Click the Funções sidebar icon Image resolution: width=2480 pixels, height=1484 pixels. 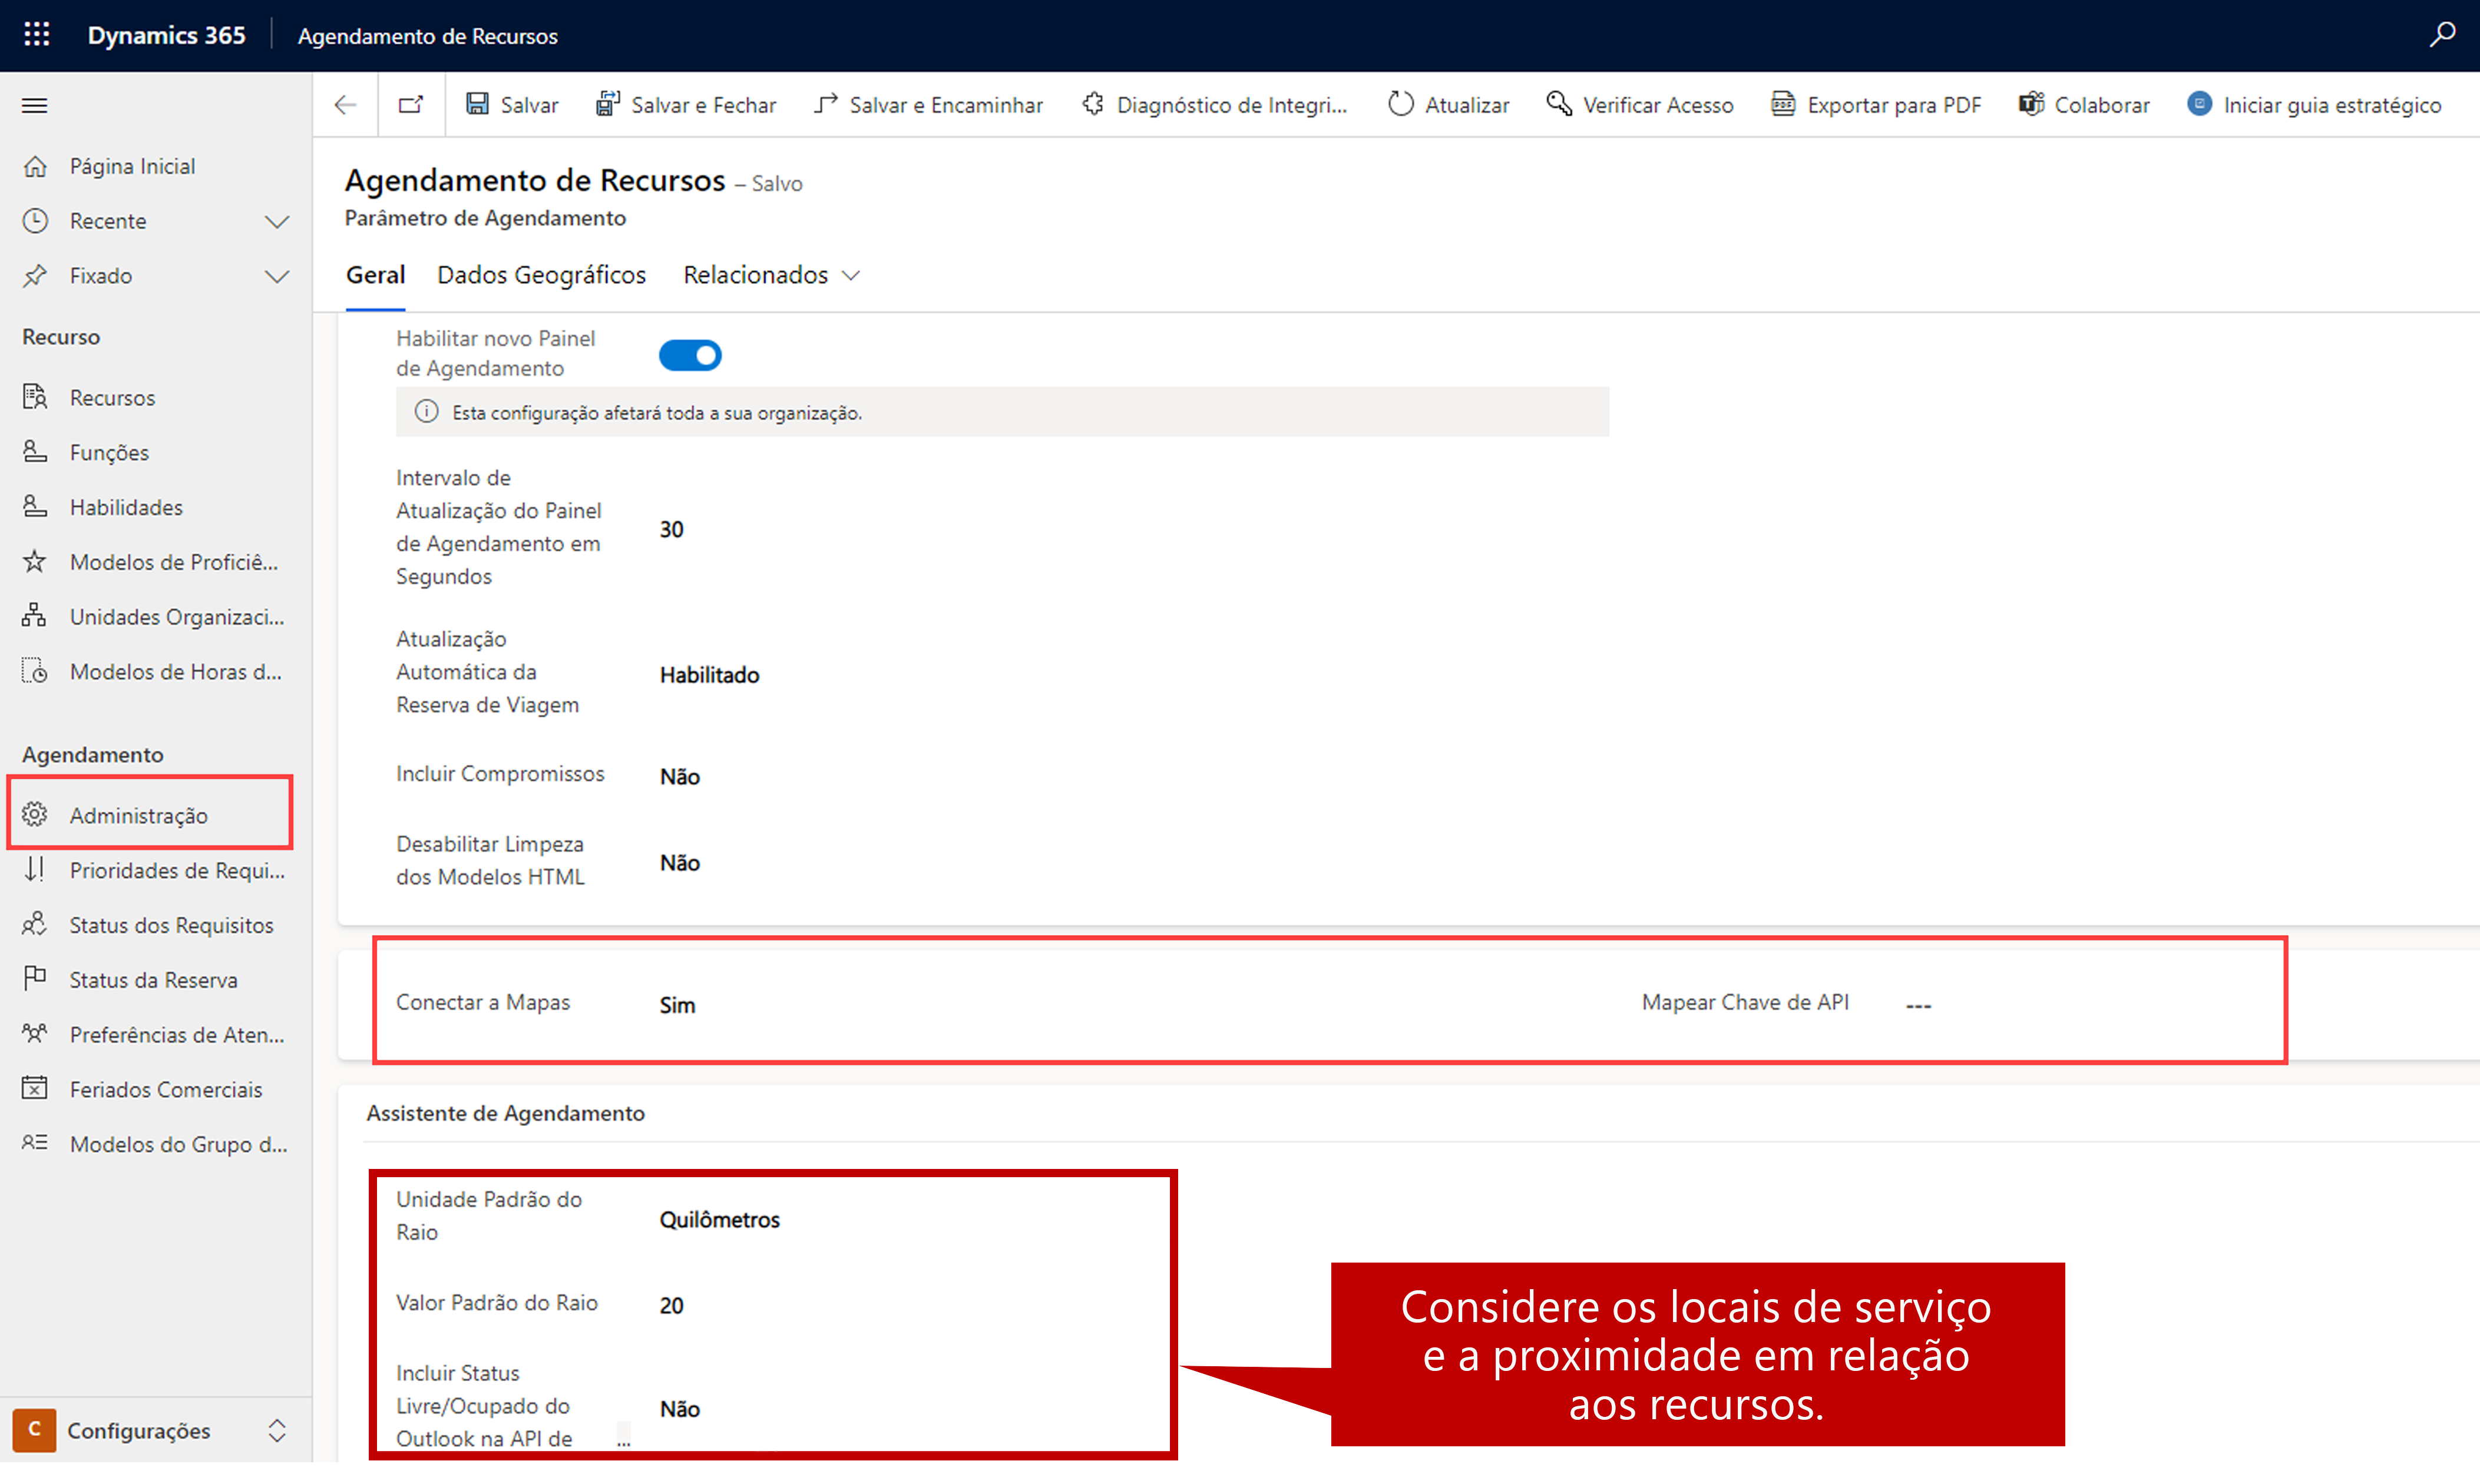point(35,452)
